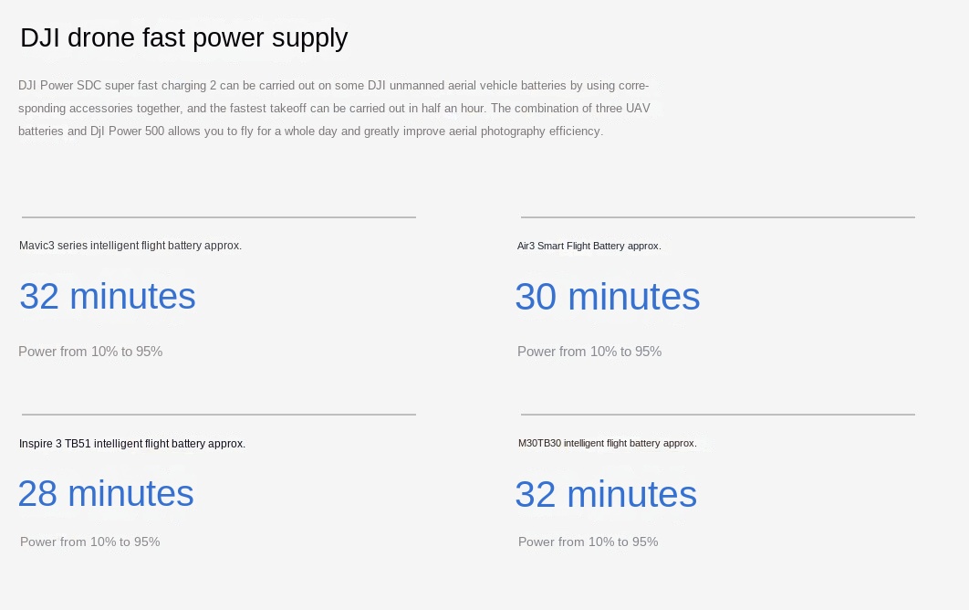Viewport: 969px width, 610px height.
Task: Click the "DJI drone fast power supply" heading
Action: click(183, 38)
